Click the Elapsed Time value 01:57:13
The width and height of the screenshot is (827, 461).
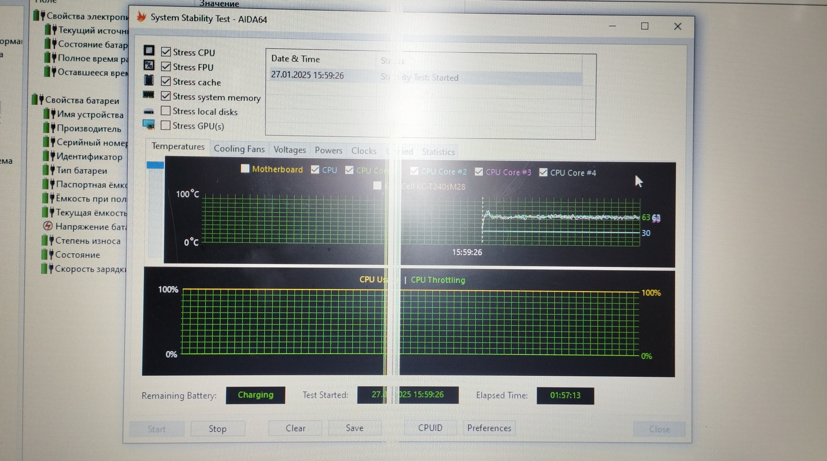click(565, 395)
